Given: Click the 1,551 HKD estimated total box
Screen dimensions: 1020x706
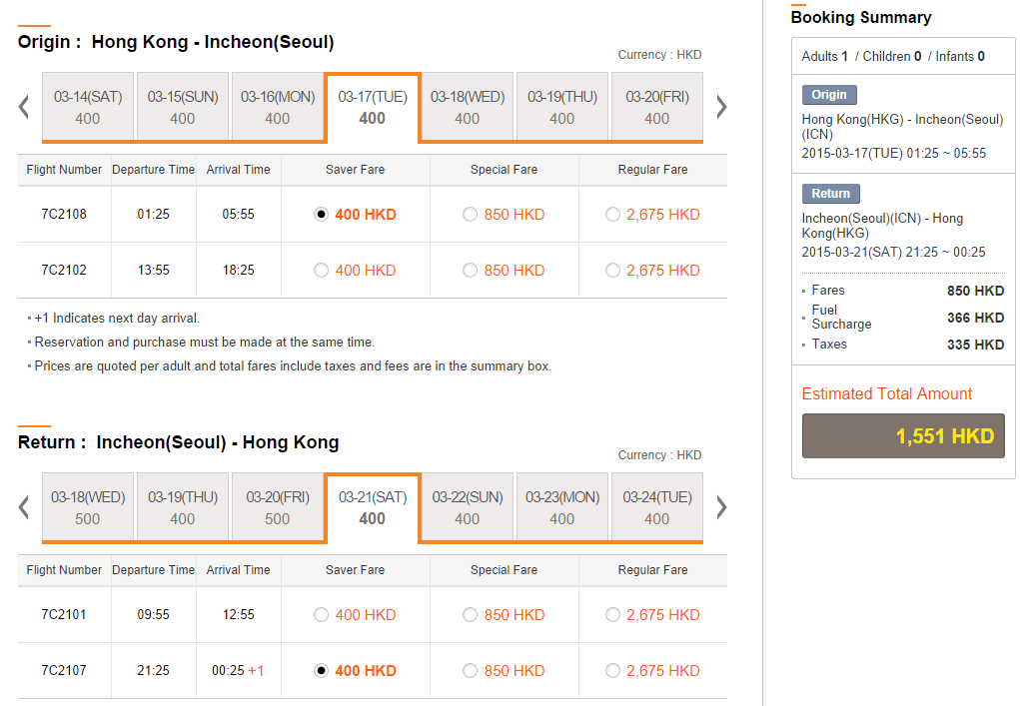Looking at the screenshot, I should click(902, 437).
